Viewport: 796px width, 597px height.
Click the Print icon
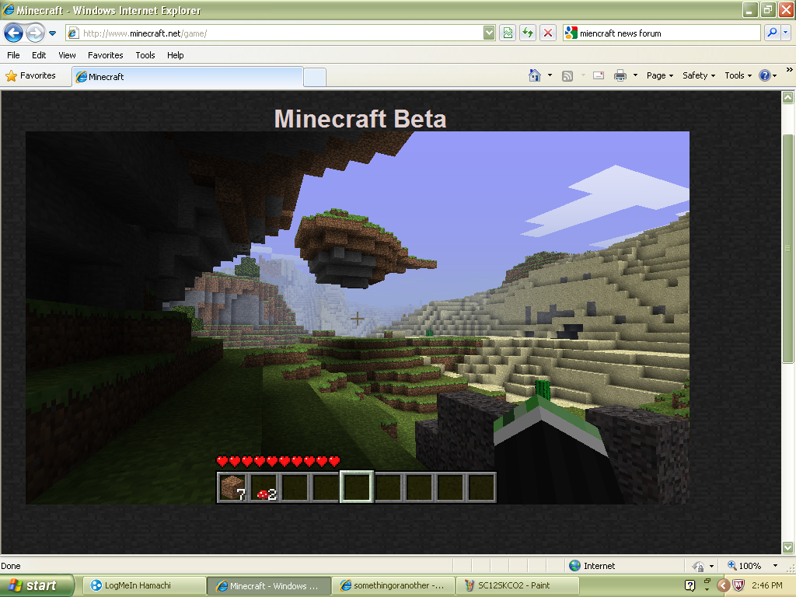[x=620, y=75]
